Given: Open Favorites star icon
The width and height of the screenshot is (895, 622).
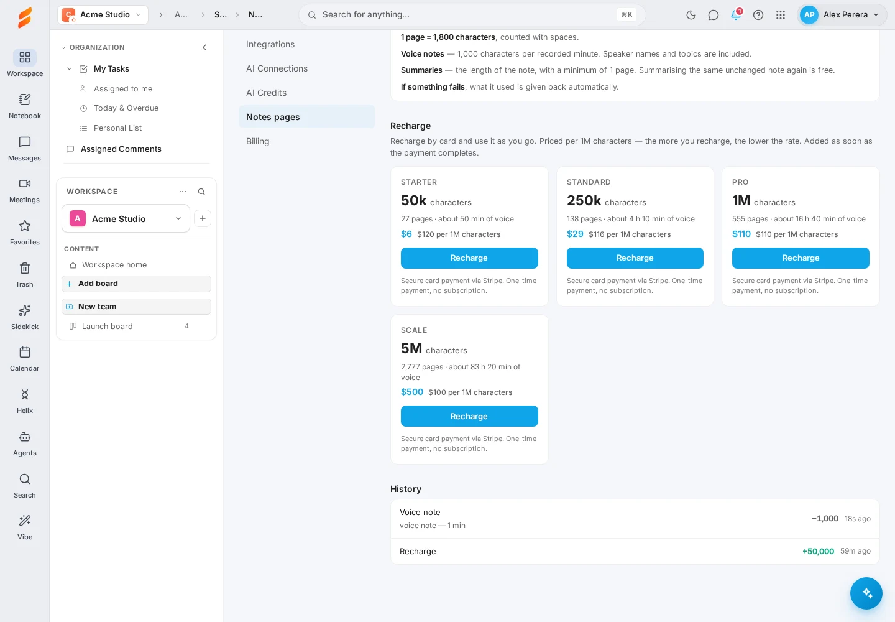Looking at the screenshot, I should (x=25, y=232).
